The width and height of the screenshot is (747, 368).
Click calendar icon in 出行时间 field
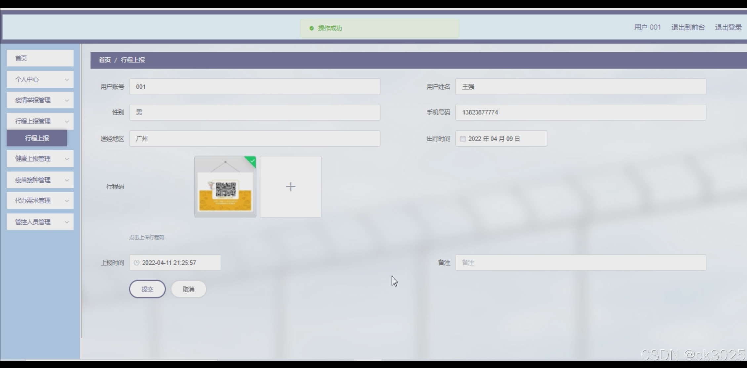(x=463, y=139)
